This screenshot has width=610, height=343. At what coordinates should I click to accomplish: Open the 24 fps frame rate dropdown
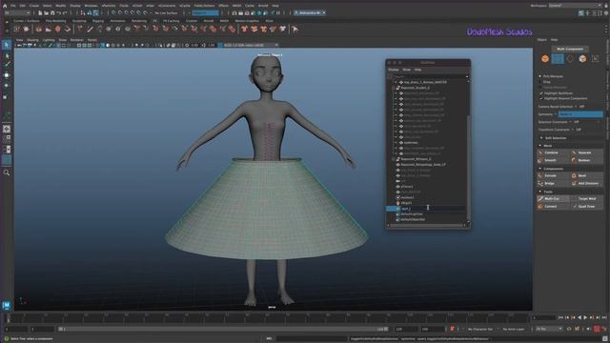click(x=549, y=329)
